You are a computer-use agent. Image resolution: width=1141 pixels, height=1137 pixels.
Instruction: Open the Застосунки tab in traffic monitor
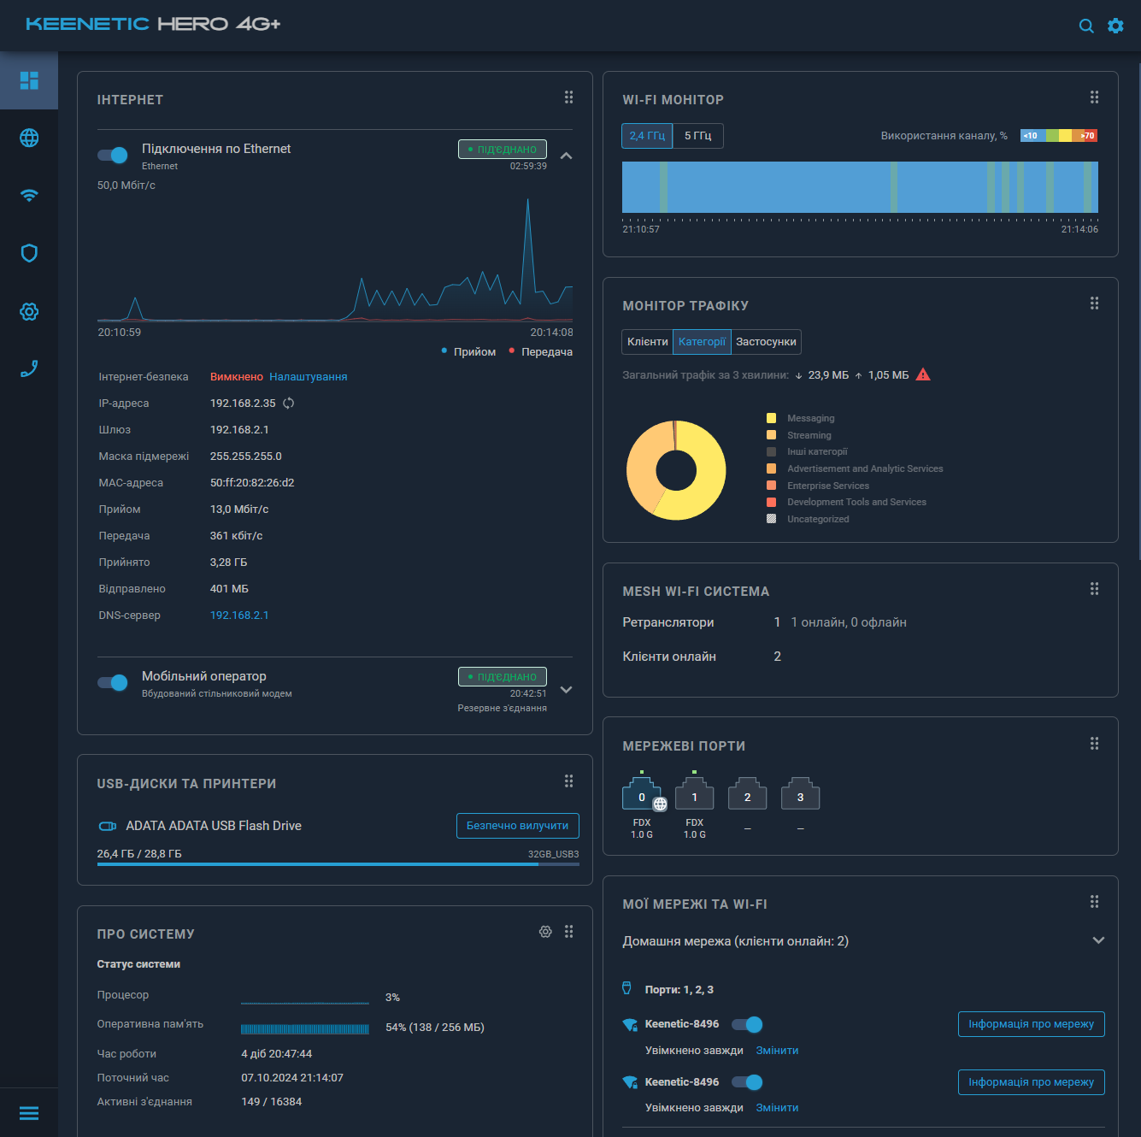pos(765,341)
